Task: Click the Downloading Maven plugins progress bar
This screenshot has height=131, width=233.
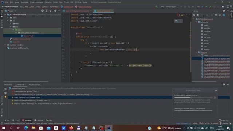Action: pos(193,98)
